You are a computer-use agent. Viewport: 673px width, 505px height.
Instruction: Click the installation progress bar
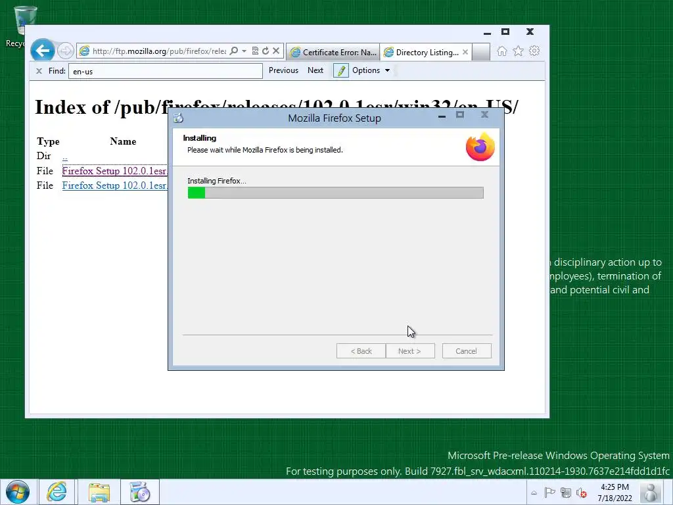pyautogui.click(x=336, y=193)
